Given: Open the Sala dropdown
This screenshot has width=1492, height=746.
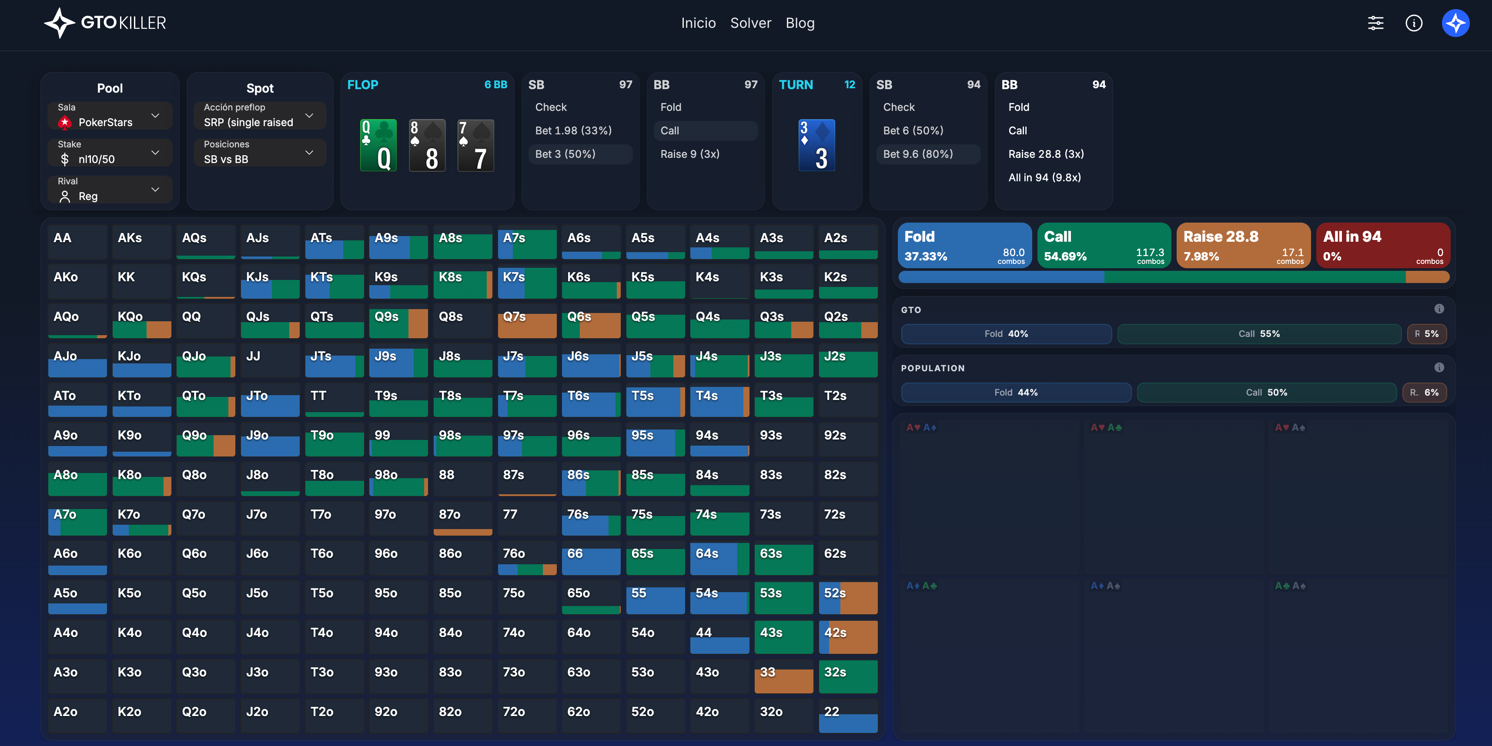Looking at the screenshot, I should coord(110,116).
